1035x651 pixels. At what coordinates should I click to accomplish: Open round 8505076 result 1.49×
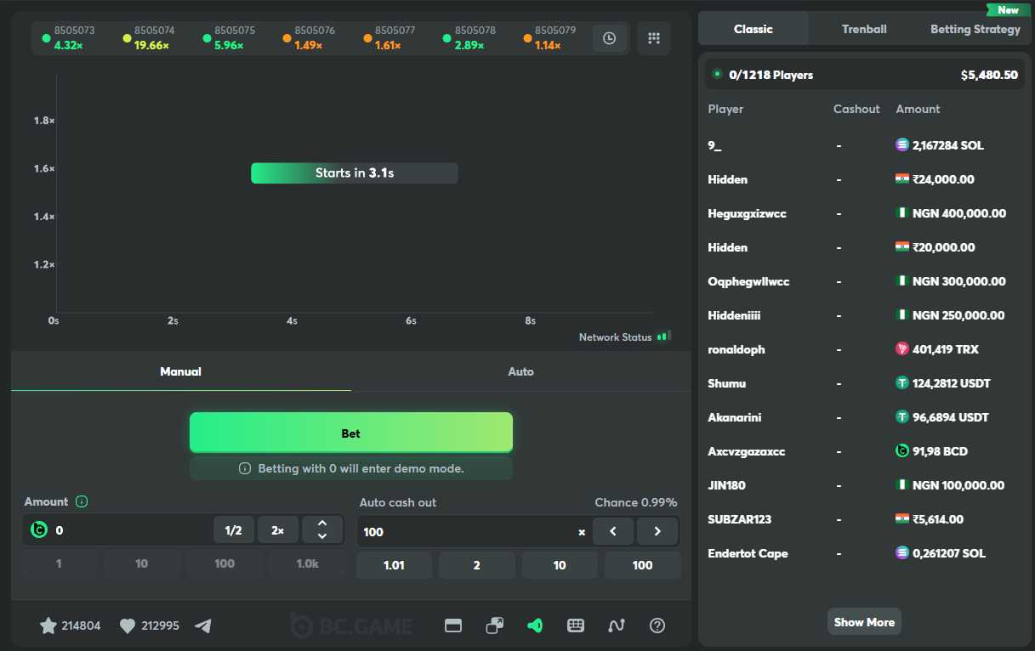tap(309, 38)
